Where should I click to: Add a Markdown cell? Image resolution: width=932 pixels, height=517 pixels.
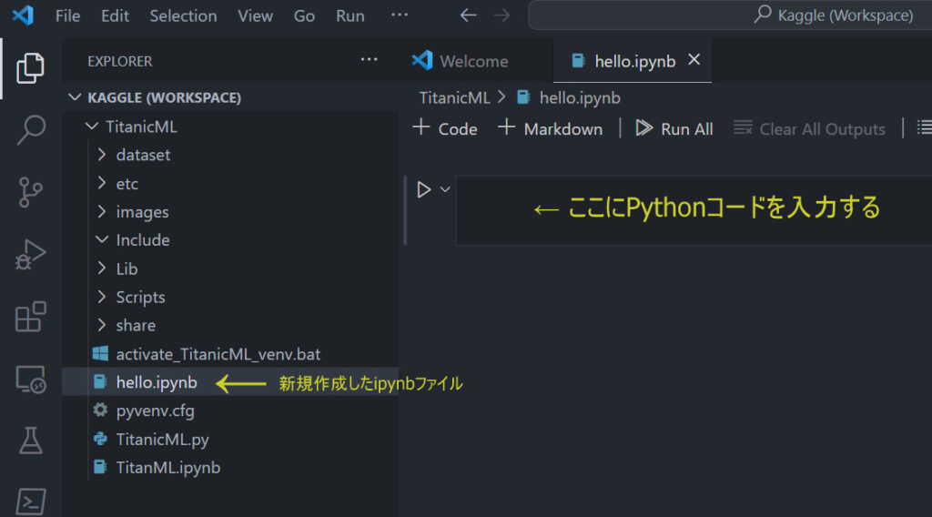[x=551, y=129]
